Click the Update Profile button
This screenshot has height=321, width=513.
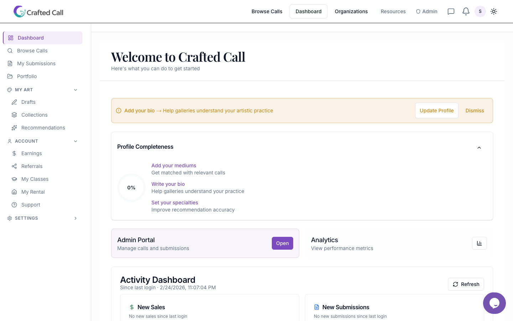pos(437,111)
